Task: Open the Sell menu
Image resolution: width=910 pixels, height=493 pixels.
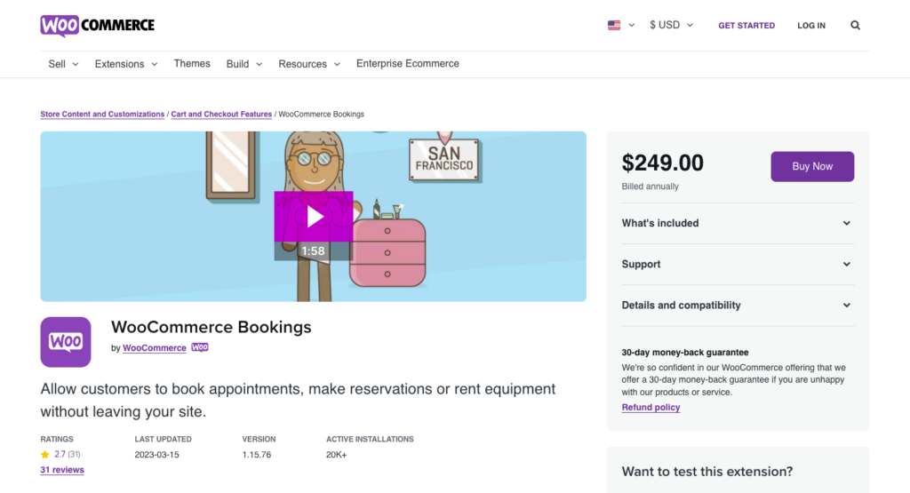Action: 63,64
